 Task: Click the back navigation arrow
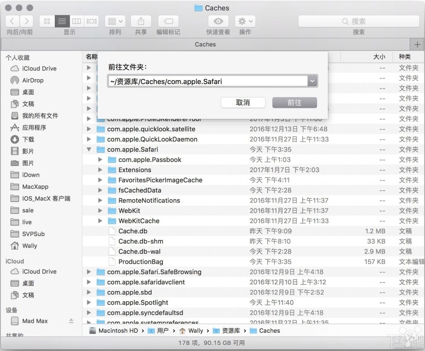pos(12,21)
